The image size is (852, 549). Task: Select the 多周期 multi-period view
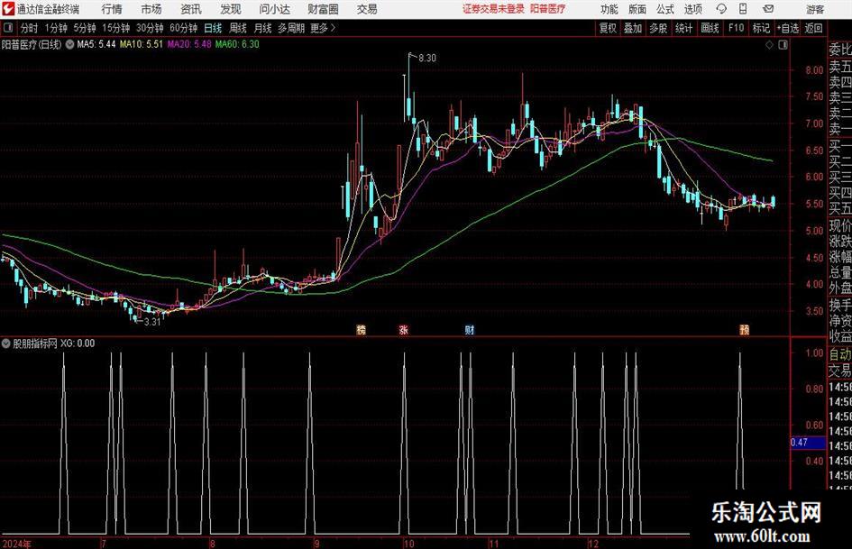pyautogui.click(x=291, y=28)
